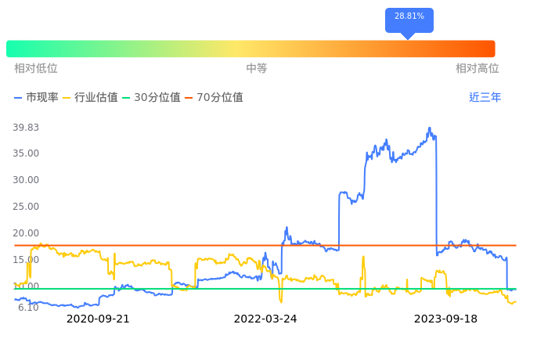Select the 相对低位 label
Image resolution: width=537 pixels, height=346 pixels.
click(36, 69)
